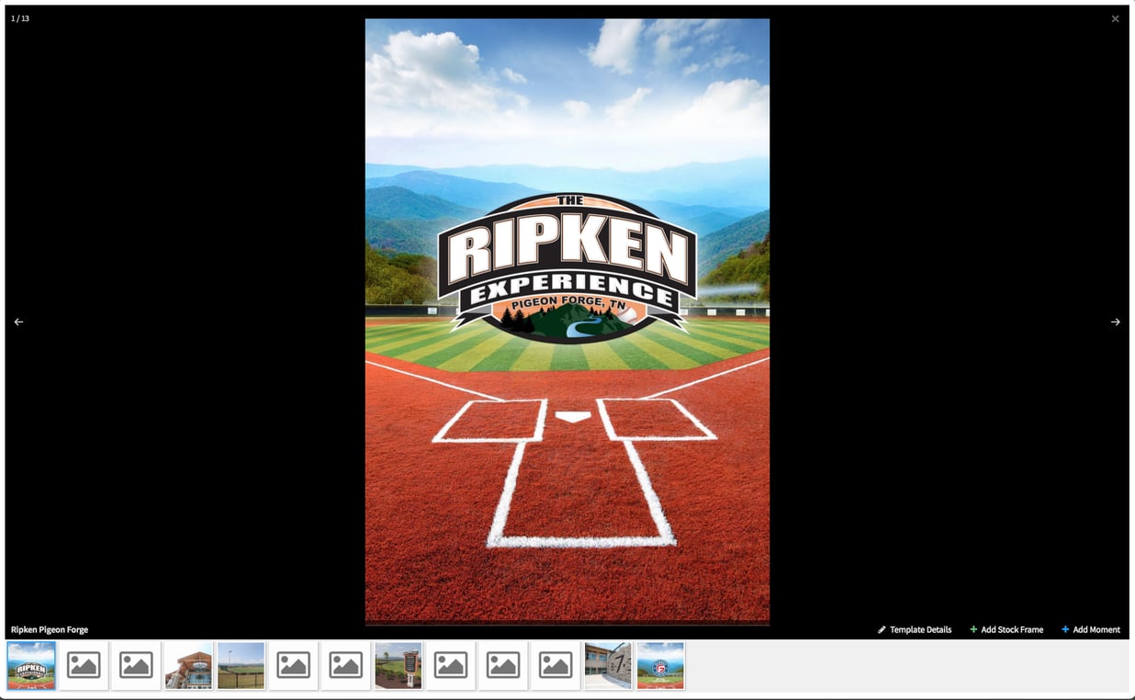Open Template Details
The image size is (1135, 700).
pyautogui.click(x=915, y=629)
